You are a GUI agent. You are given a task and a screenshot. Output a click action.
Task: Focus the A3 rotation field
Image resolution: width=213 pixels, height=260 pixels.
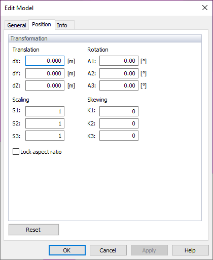(x=119, y=85)
